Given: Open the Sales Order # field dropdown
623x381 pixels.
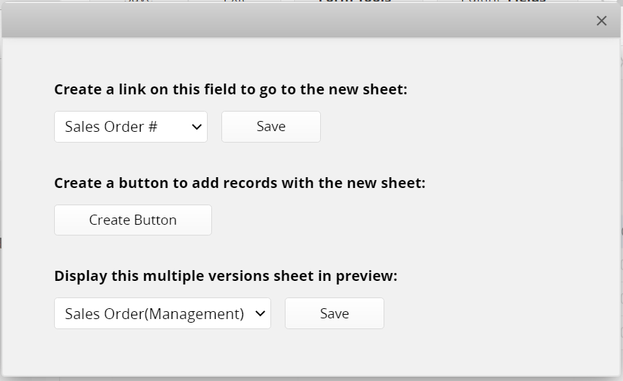Looking at the screenshot, I should [x=131, y=127].
